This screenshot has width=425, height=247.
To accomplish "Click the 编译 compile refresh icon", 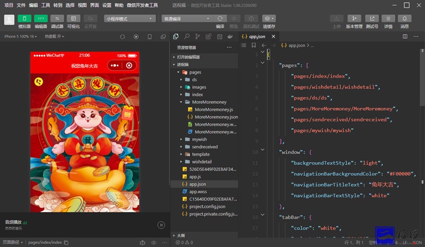I will coord(220,19).
